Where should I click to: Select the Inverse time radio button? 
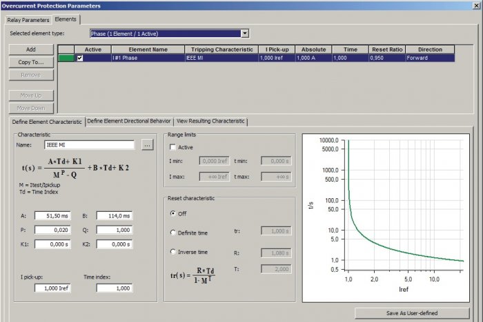pos(172,252)
